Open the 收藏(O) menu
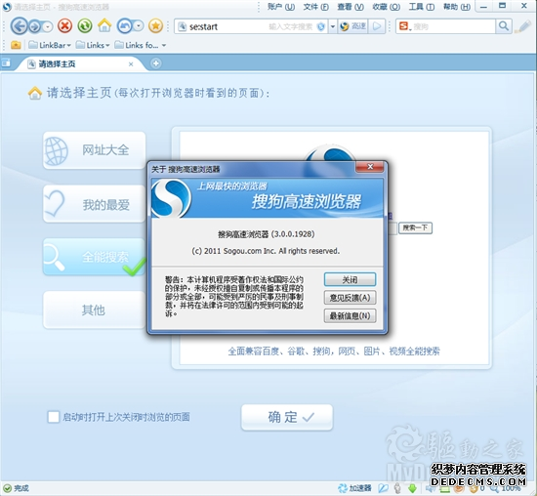Screen dimensions: 537x496 point(387,7)
